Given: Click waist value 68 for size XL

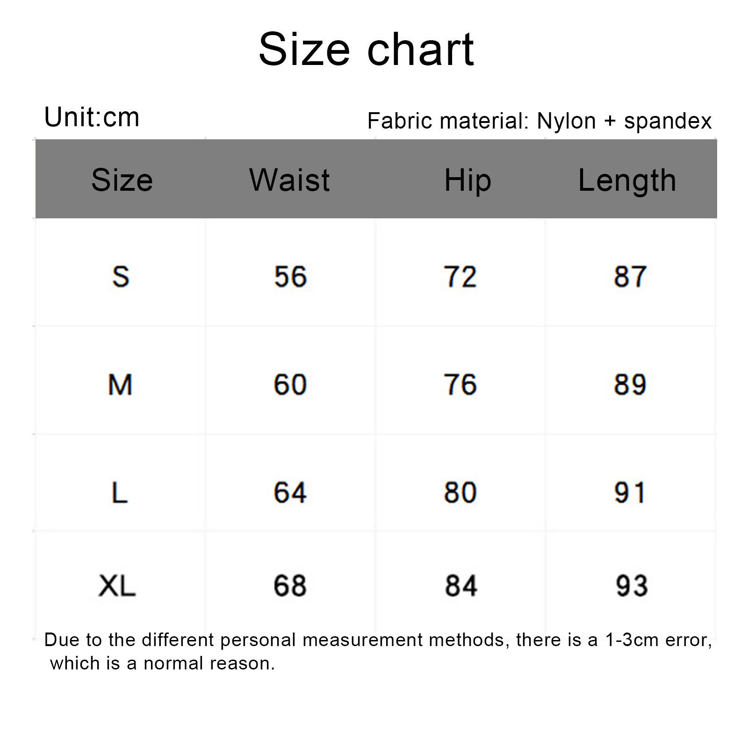Looking at the screenshot, I should click(x=290, y=585).
